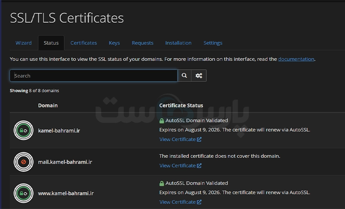Select the www.kamel-bahrami.ir domain name
The image size is (345, 209).
click(66, 193)
